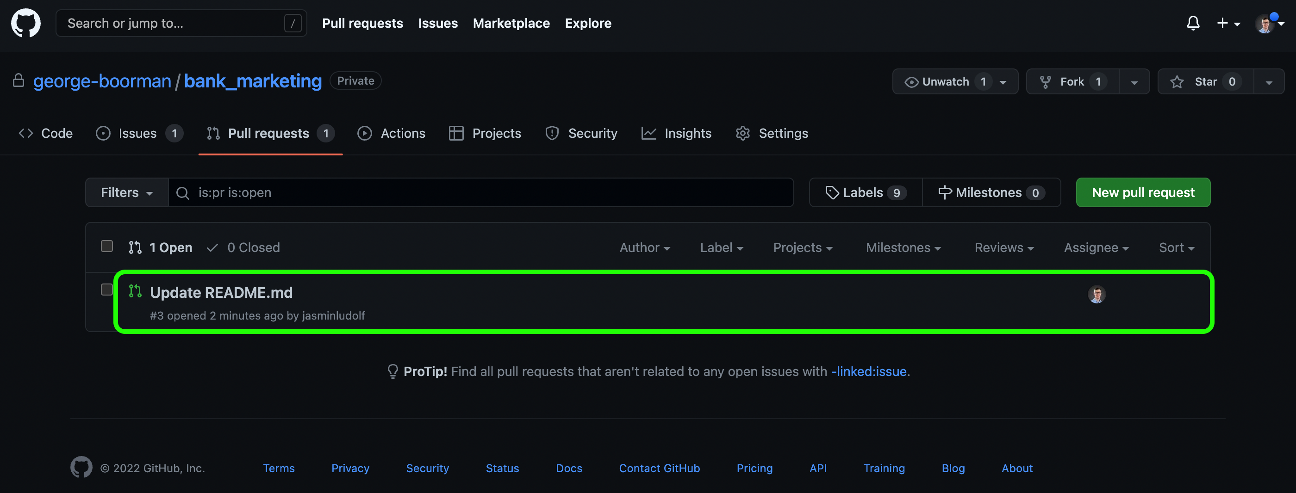Click the jasminludolf author link
The image size is (1296, 493).
(333, 315)
